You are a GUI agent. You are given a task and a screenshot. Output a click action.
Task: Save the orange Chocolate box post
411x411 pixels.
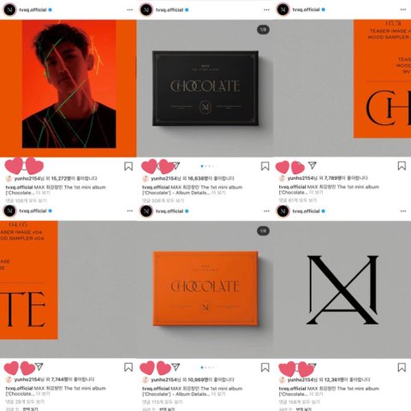click(x=265, y=367)
